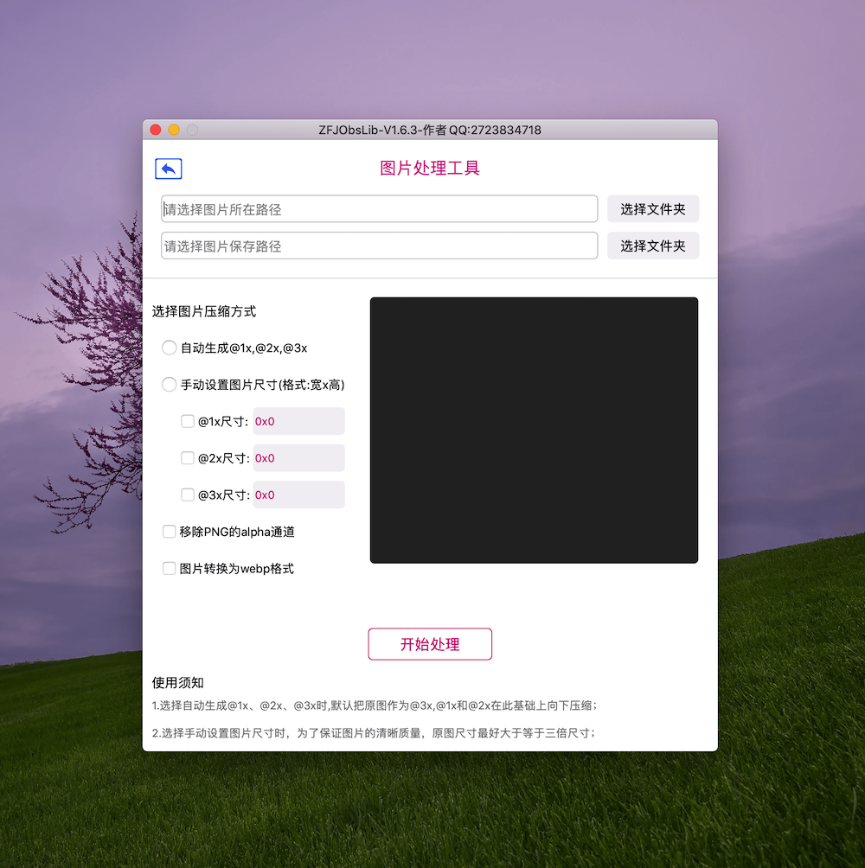Click the @2x size 0x0 field

[299, 458]
